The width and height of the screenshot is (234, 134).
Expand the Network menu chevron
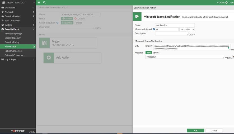34,12
